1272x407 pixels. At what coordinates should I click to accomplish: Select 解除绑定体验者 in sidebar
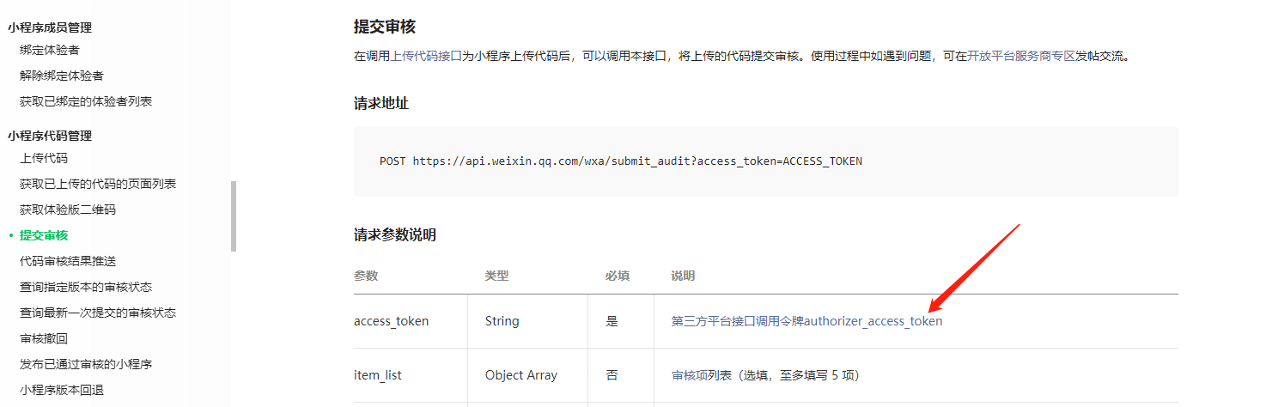tap(62, 76)
